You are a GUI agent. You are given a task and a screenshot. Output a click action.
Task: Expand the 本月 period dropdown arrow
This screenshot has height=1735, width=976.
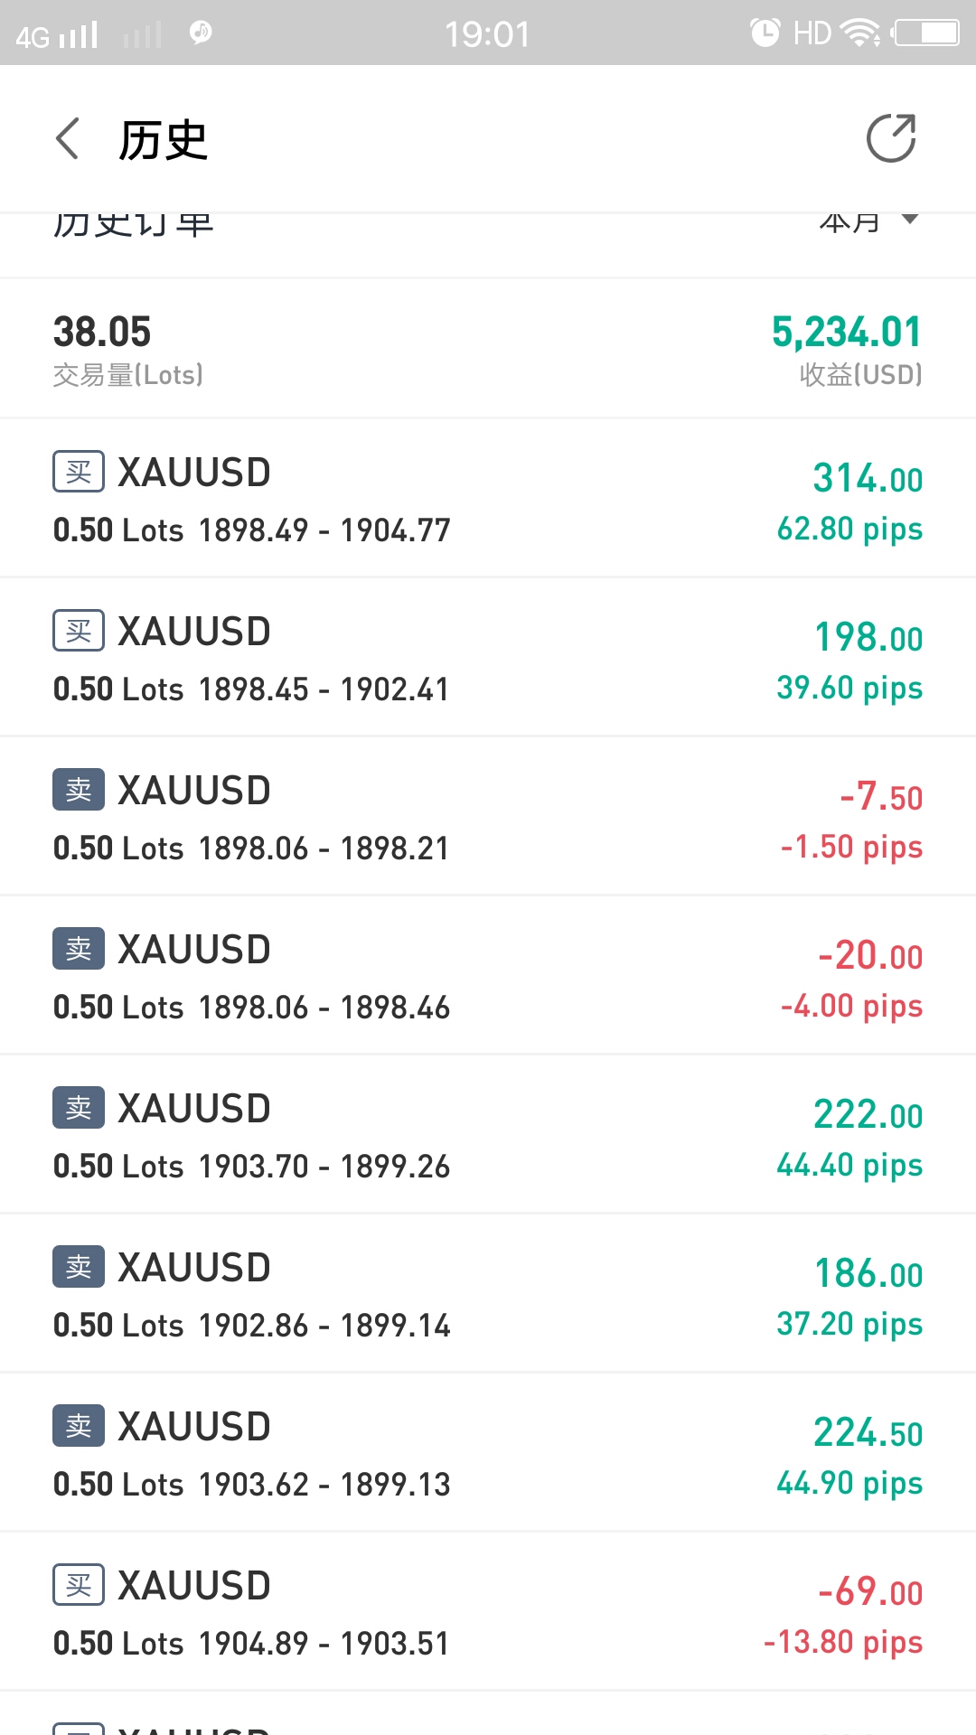910,220
